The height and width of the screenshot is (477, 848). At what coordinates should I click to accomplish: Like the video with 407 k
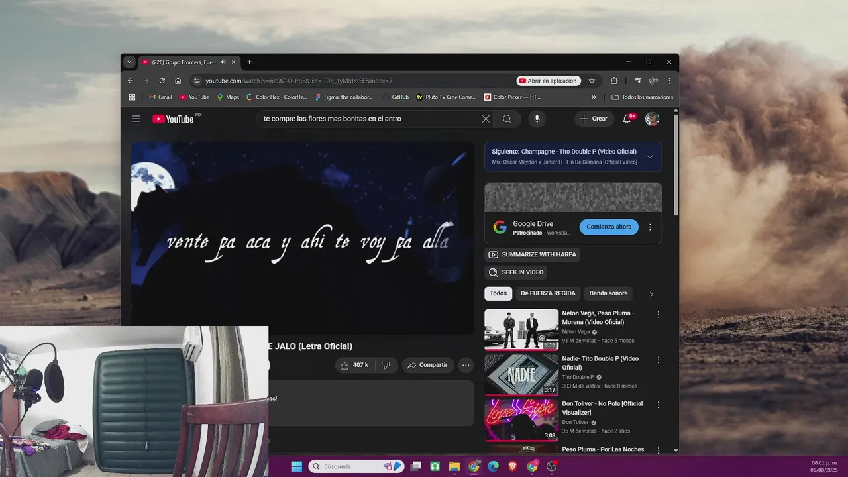coord(354,365)
